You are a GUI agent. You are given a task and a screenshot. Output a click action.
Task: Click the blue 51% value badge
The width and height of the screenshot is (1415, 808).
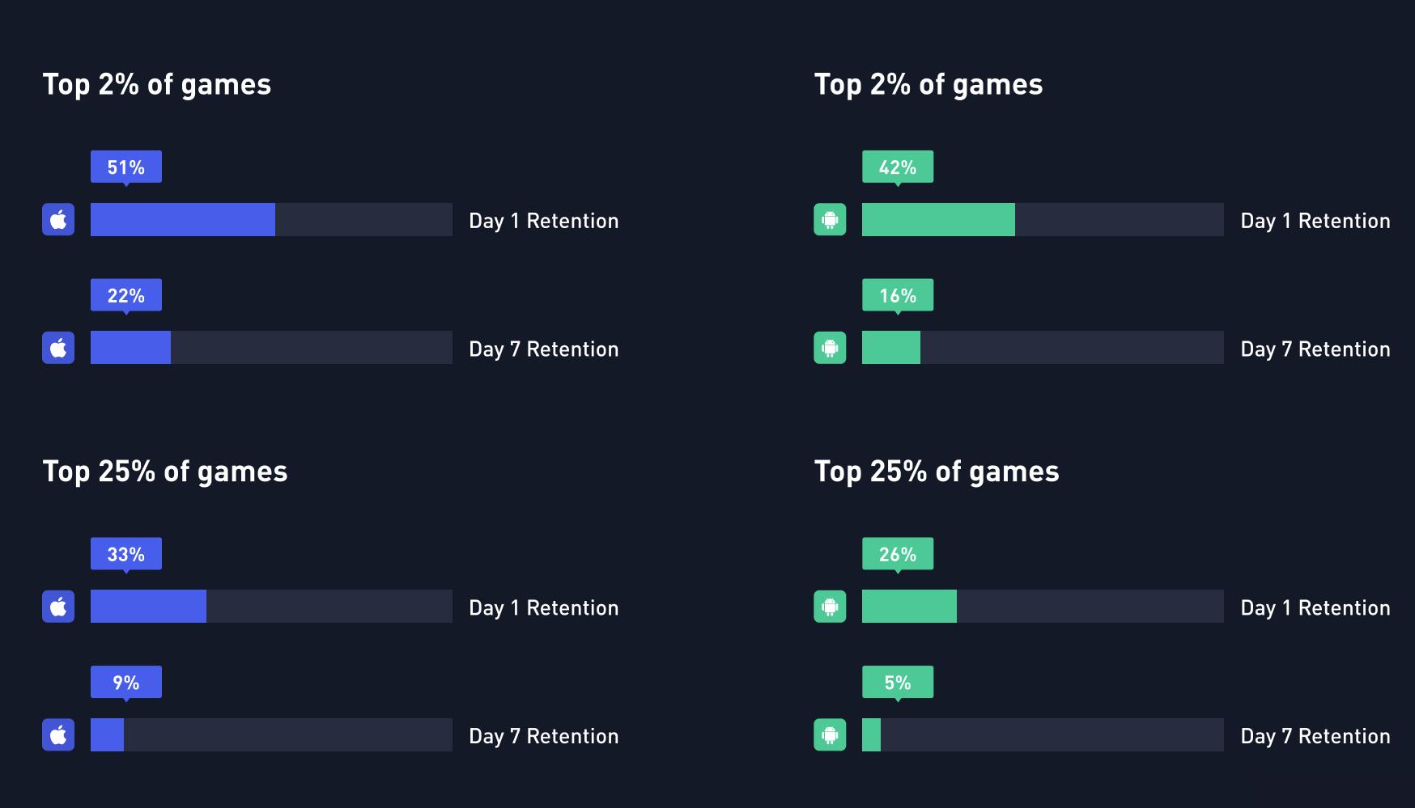126,167
